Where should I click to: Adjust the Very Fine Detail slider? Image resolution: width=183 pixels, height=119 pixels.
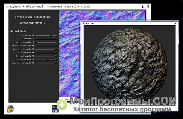tap(46, 49)
